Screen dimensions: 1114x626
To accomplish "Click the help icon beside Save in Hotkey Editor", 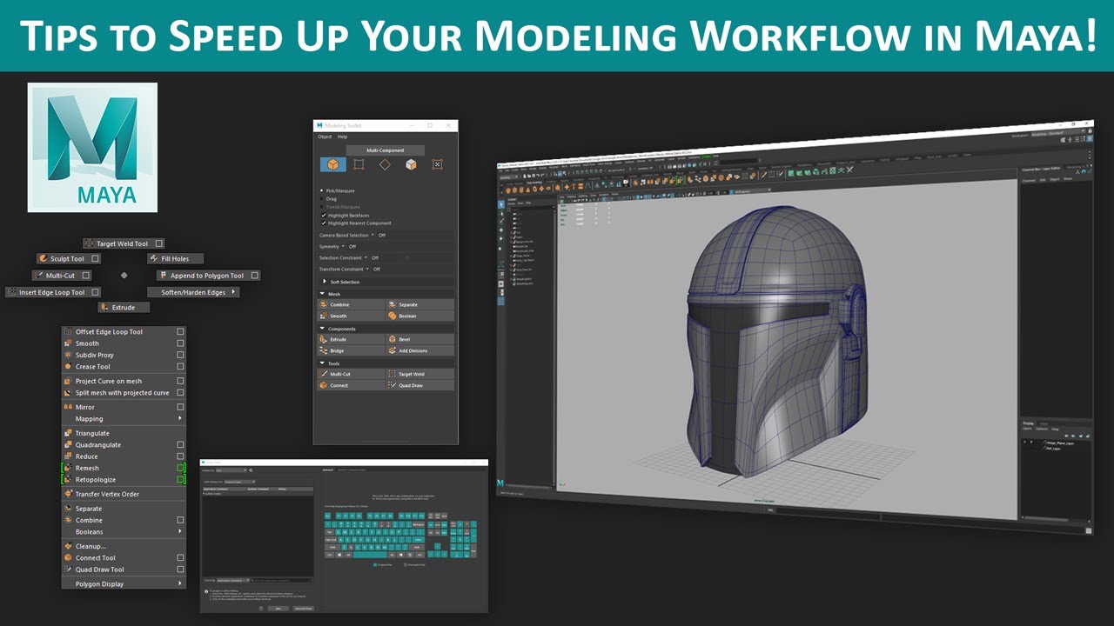I will [261, 609].
